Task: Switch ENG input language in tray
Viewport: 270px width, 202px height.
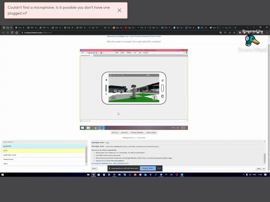Action: tap(254, 175)
